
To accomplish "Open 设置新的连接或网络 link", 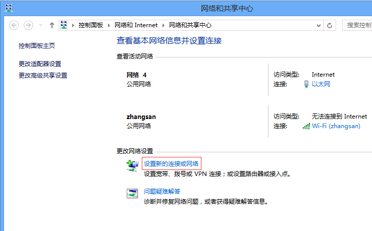I will click(172, 163).
